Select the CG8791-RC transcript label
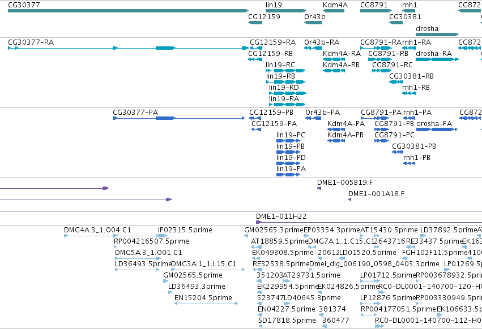482x329 pixels. pyautogui.click(x=393, y=65)
